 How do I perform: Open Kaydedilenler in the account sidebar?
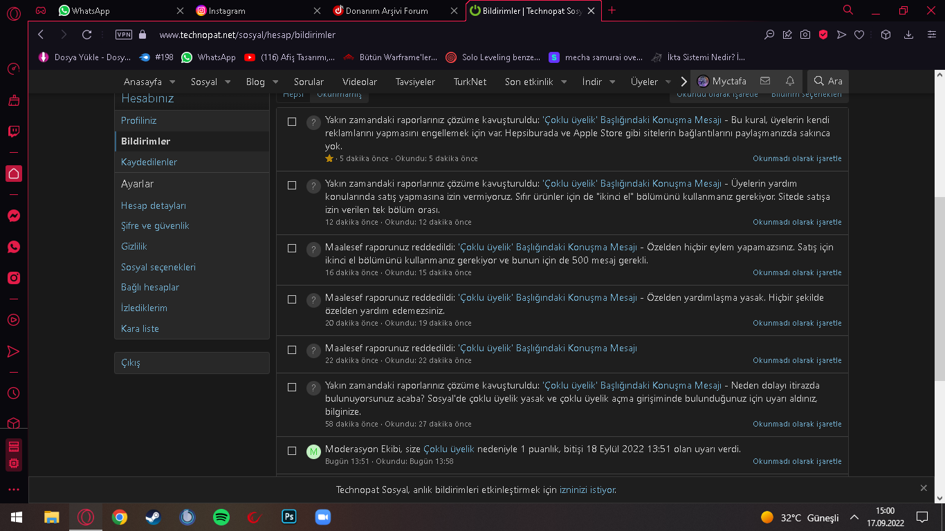tap(149, 162)
